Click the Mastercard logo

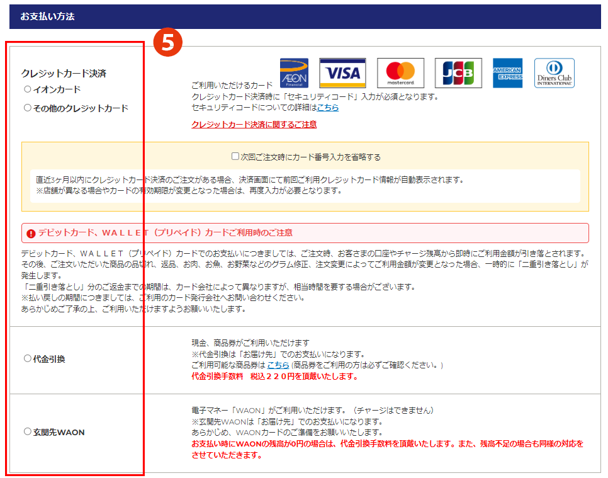tap(400, 73)
